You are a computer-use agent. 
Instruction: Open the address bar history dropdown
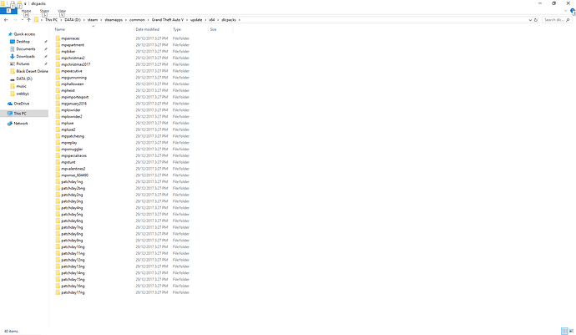pos(530,20)
